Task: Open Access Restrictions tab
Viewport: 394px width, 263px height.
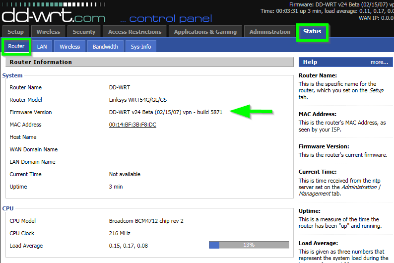Action: click(x=134, y=32)
